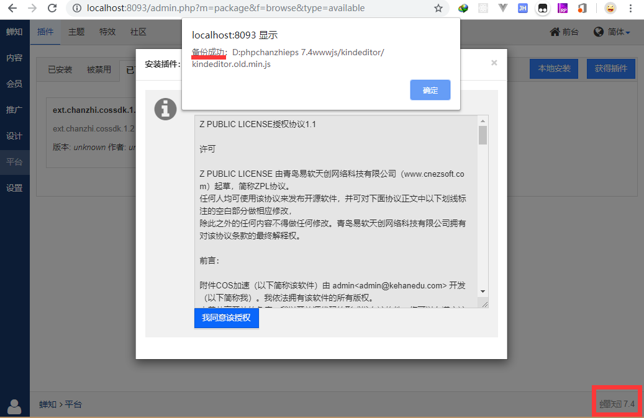The height and width of the screenshot is (418, 644).
Task: Switch to 插件 top tab
Action: 45,32
